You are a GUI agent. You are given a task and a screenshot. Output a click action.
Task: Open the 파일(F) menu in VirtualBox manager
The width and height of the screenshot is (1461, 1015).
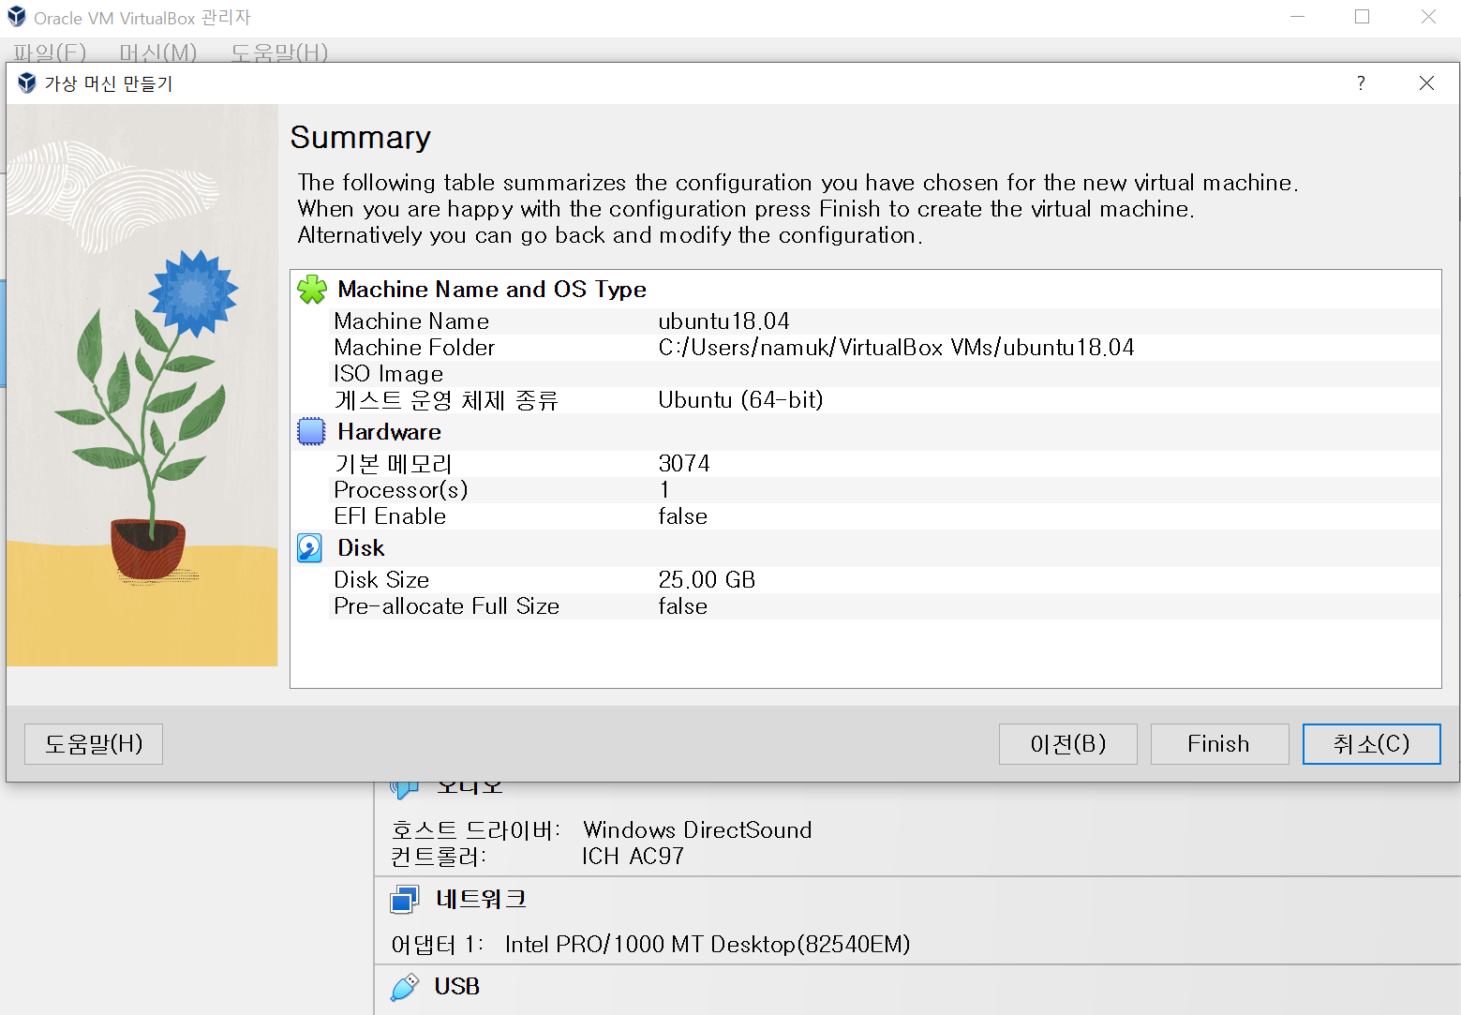(x=50, y=52)
